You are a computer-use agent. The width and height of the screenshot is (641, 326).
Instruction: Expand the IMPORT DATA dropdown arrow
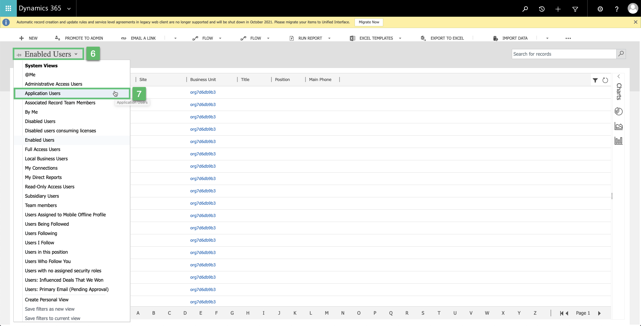tap(547, 38)
